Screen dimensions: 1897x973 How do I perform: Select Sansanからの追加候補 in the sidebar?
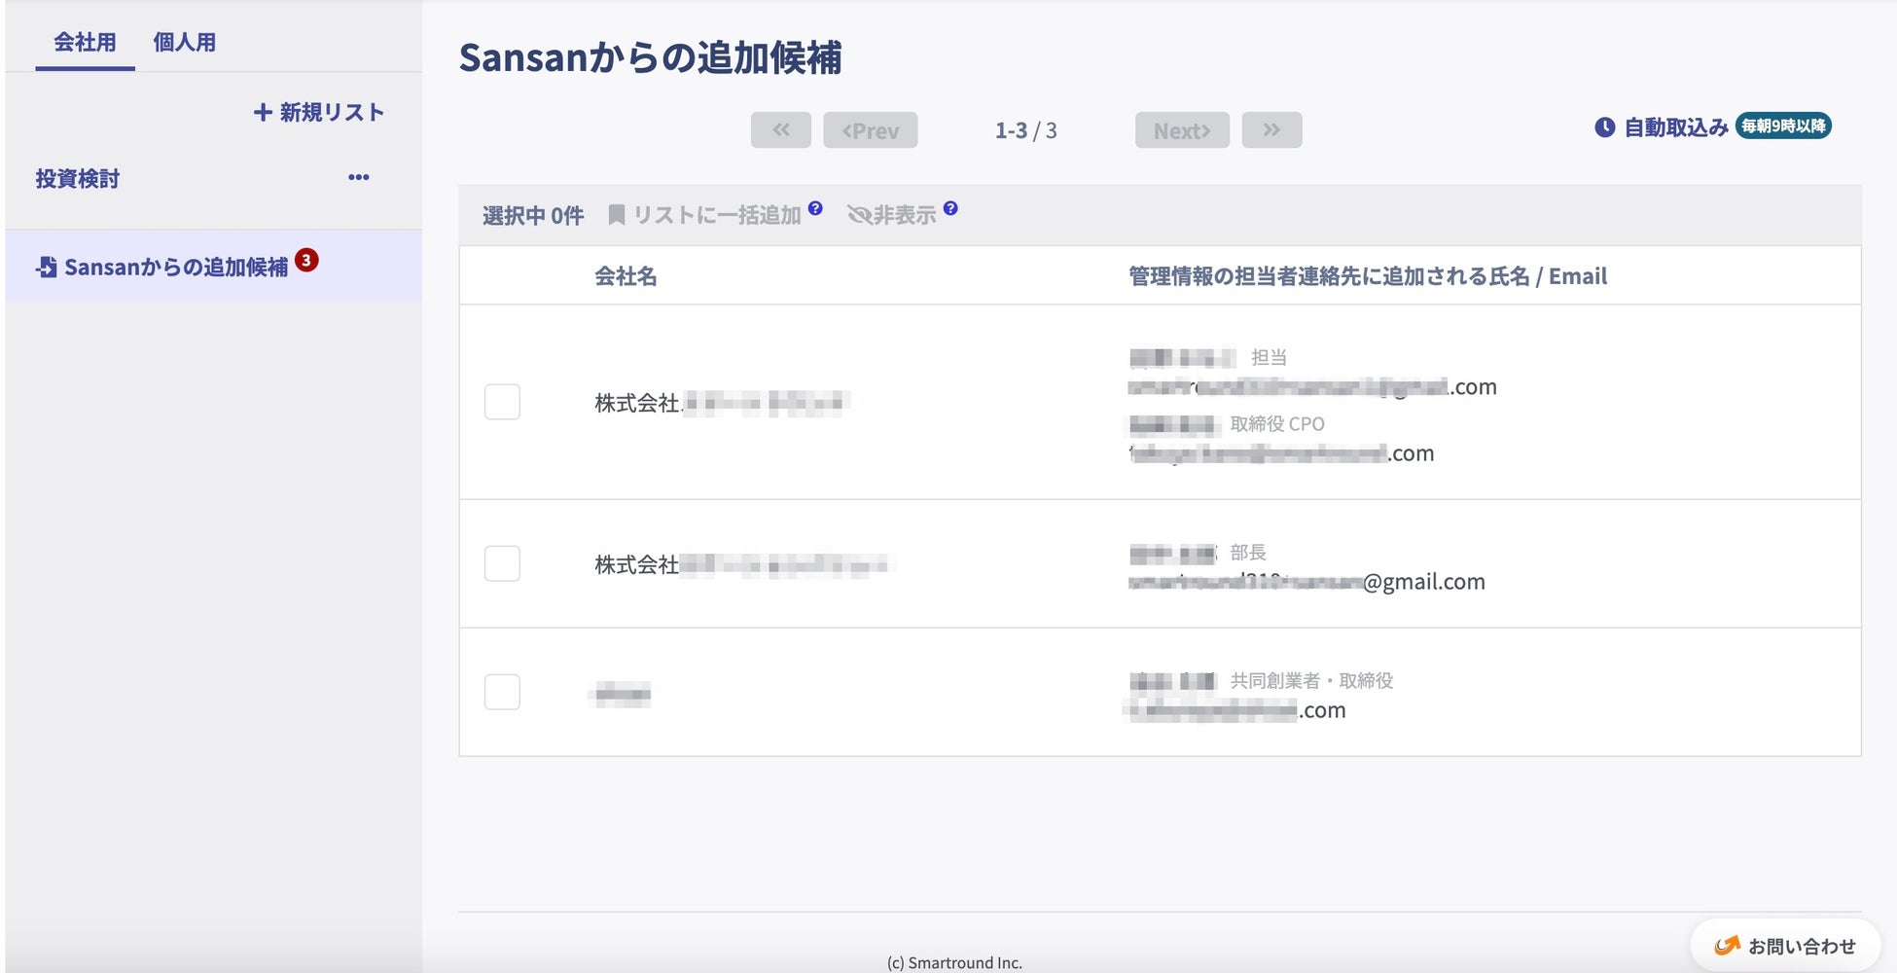pos(214,266)
